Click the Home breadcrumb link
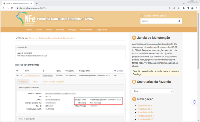The image size is (200, 122). [x=32, y=38]
